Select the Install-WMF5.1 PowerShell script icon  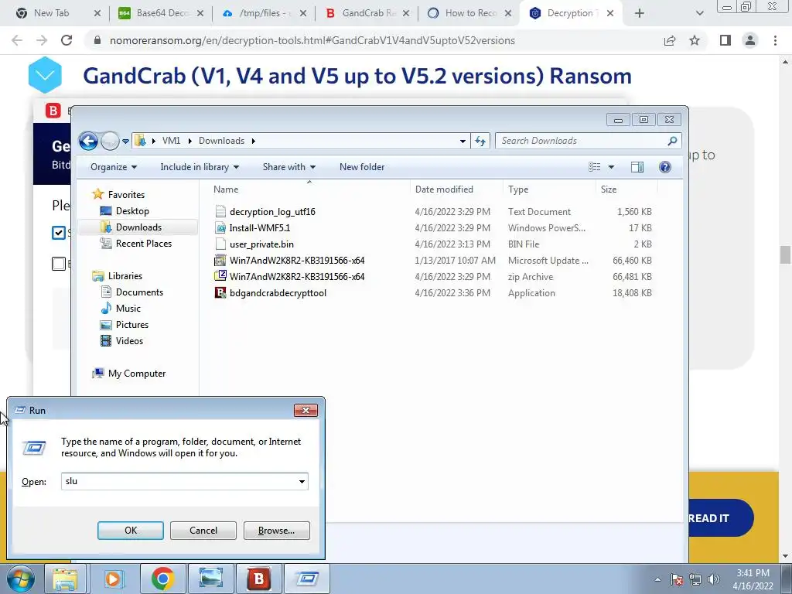(220, 228)
